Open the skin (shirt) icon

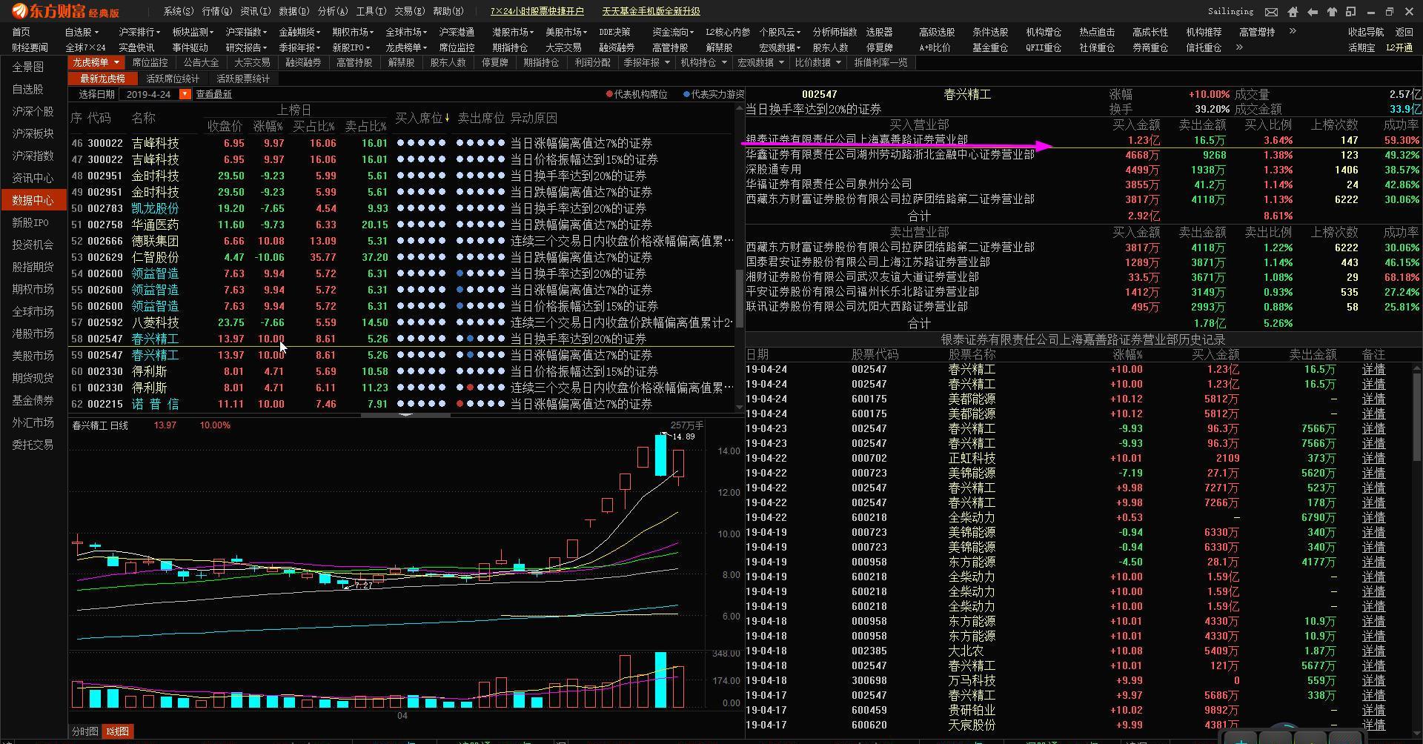1332,12
